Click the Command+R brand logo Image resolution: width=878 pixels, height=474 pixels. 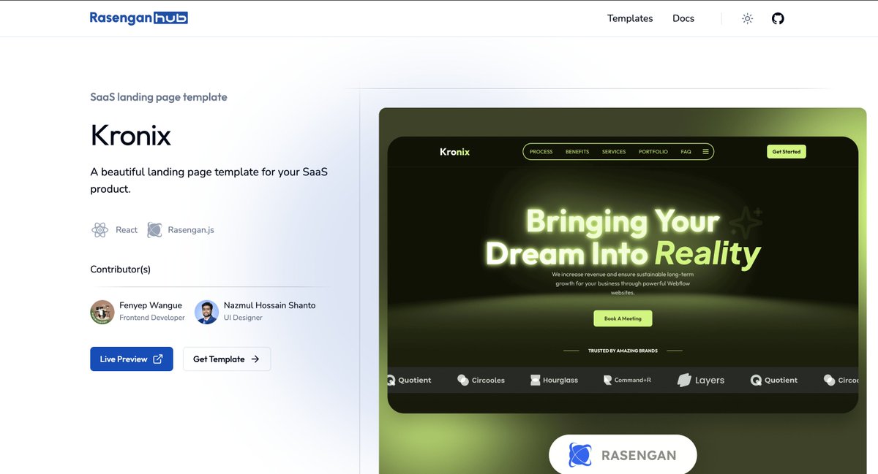[626, 380]
